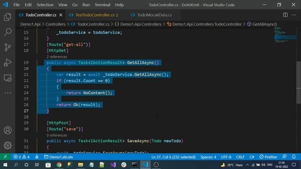Click SaveAsync method name on line 31
This screenshot has height=169, width=301.
click(138, 141)
